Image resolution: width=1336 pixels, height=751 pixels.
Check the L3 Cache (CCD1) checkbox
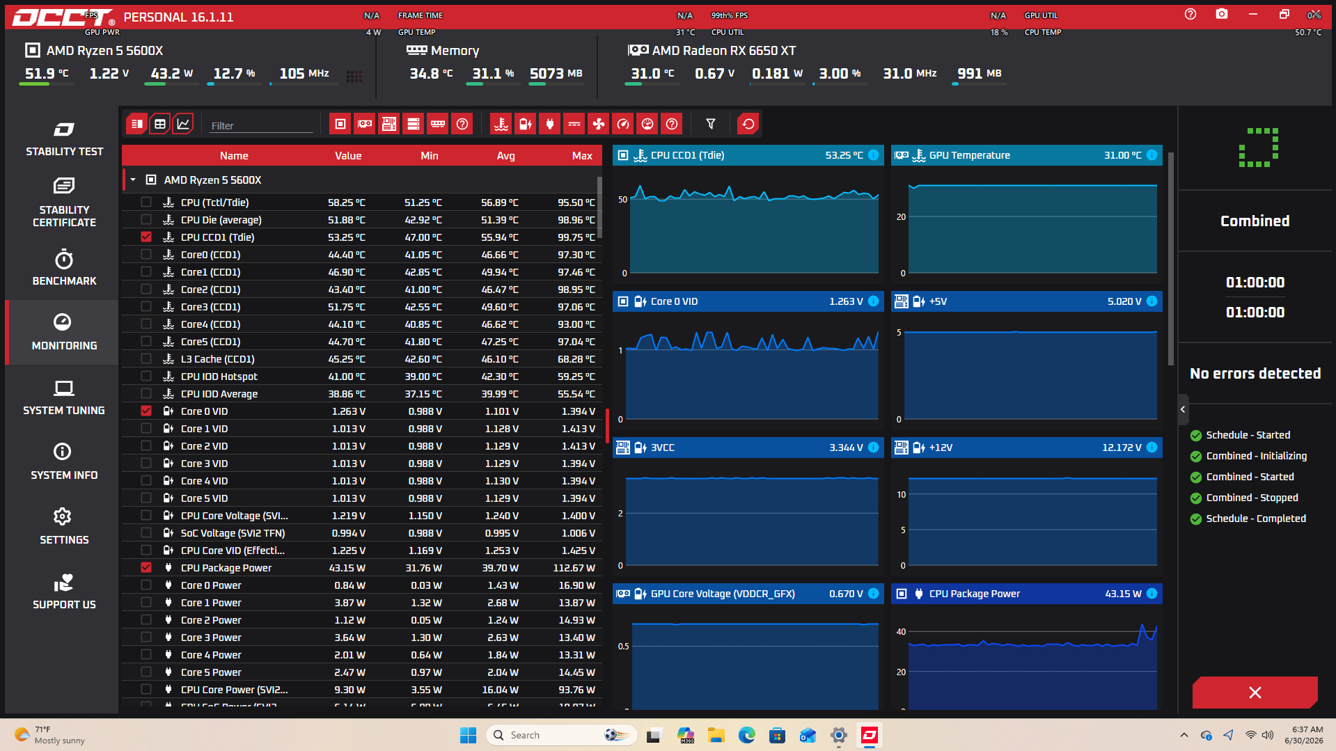click(146, 358)
